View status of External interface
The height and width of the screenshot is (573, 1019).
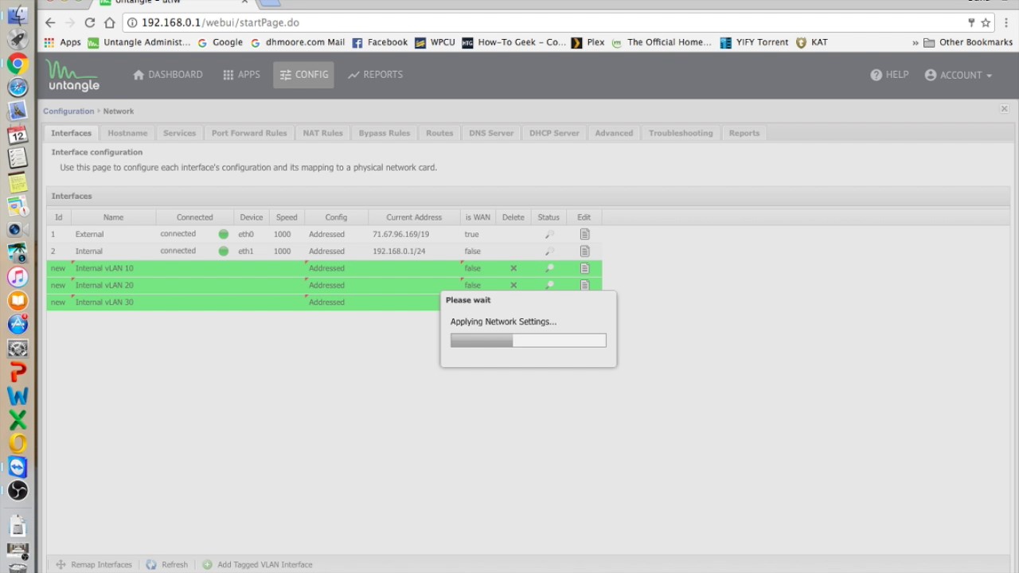(x=549, y=234)
